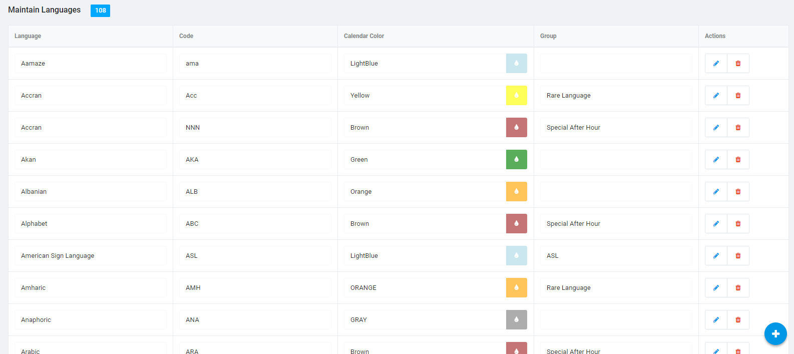Delete the American Sign Language row
794x354 pixels.
point(738,256)
